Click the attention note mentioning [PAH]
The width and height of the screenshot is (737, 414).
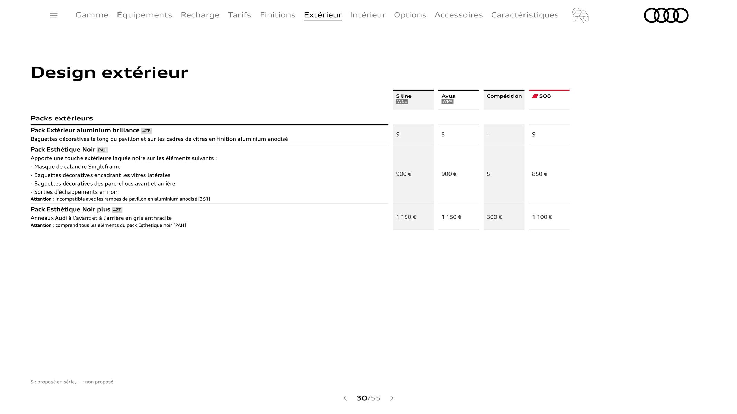pos(108,225)
